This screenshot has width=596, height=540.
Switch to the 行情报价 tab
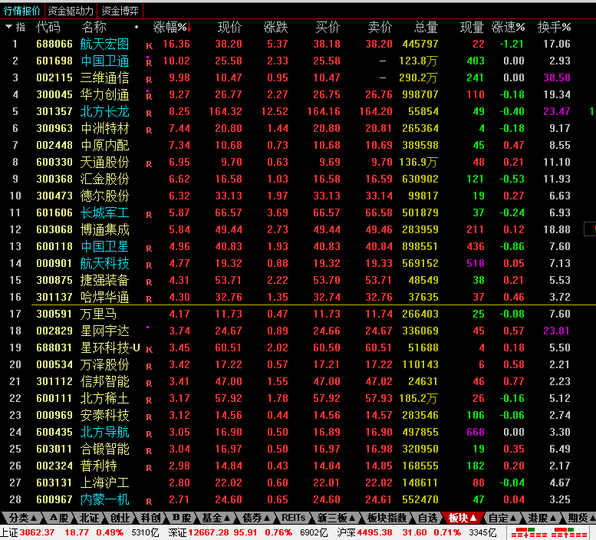pos(21,11)
